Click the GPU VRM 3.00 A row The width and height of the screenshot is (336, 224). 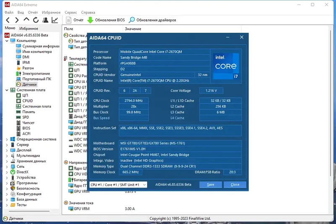click(101, 209)
